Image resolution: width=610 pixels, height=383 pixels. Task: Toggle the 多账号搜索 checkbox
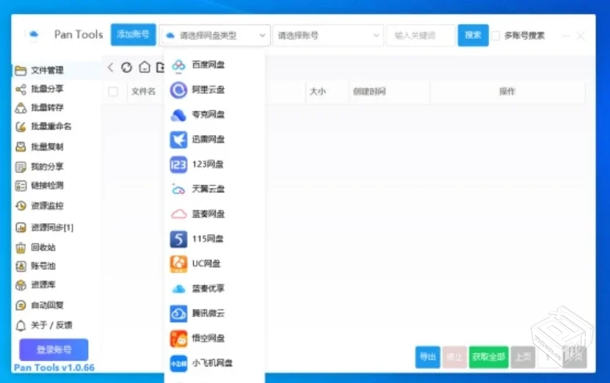point(495,36)
